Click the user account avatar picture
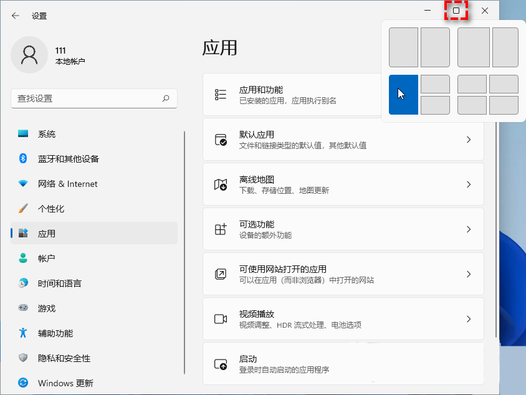The width and height of the screenshot is (526, 395). point(29,55)
